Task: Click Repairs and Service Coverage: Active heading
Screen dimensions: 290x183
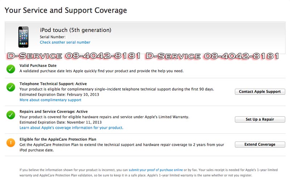Action: (x=54, y=112)
